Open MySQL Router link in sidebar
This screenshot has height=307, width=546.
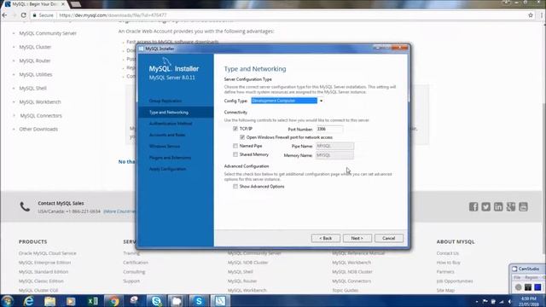pyautogui.click(x=35, y=61)
